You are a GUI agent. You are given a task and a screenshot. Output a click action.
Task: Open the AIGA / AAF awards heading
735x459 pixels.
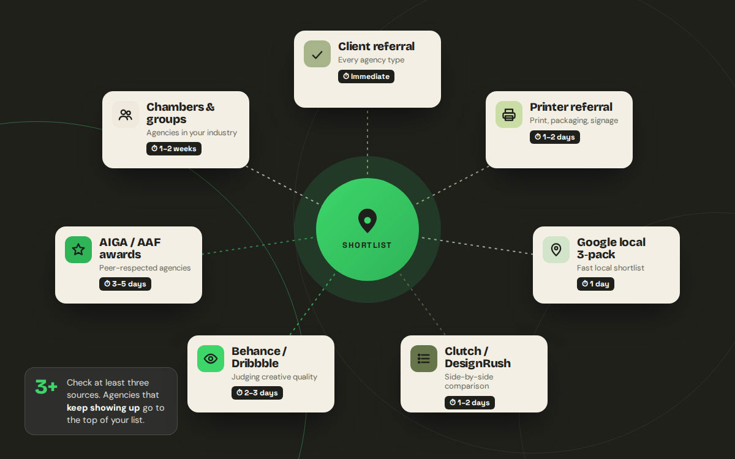click(130, 248)
